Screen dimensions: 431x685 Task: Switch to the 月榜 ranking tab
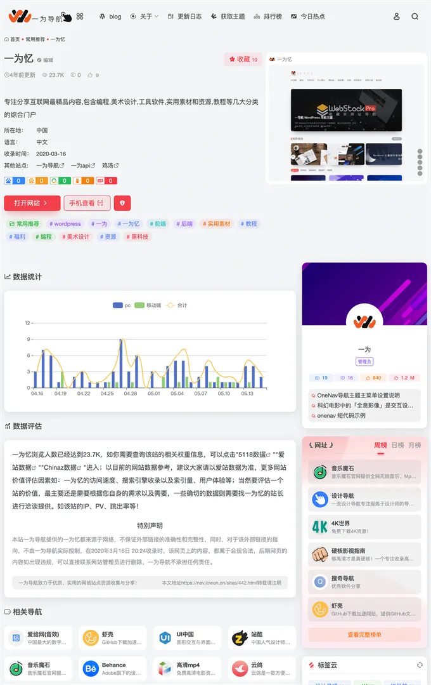click(415, 445)
